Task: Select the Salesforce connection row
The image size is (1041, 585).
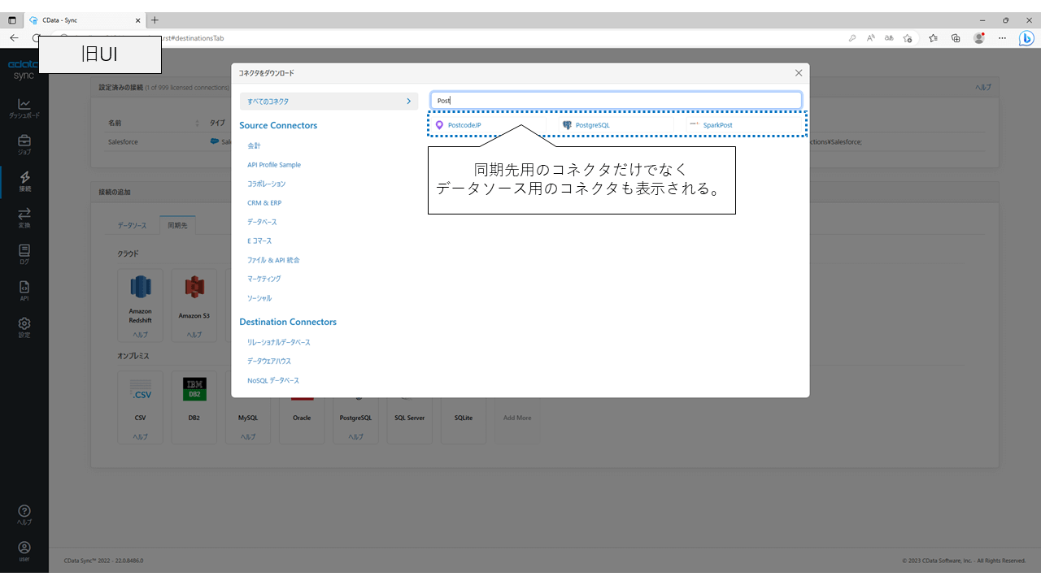Action: pos(546,141)
